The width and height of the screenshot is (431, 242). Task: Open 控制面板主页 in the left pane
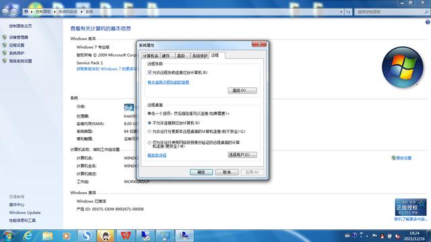coord(20,26)
